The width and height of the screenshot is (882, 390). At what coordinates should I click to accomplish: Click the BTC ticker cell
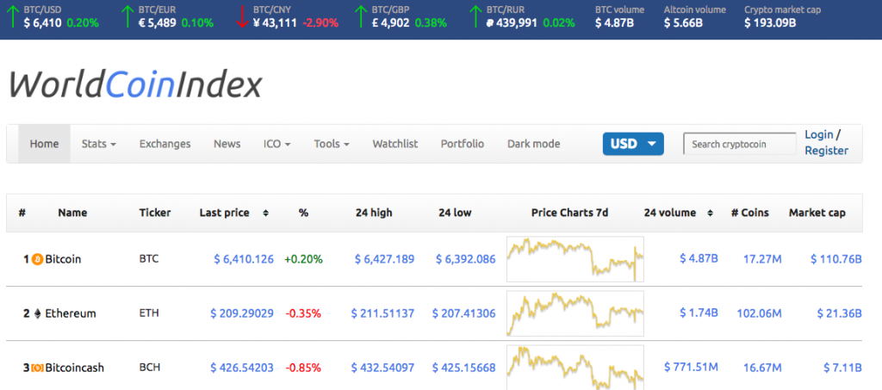(149, 259)
